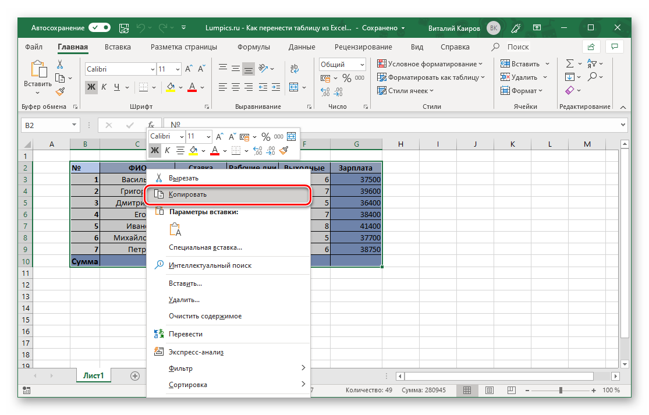Open the Файл tab

tap(34, 47)
